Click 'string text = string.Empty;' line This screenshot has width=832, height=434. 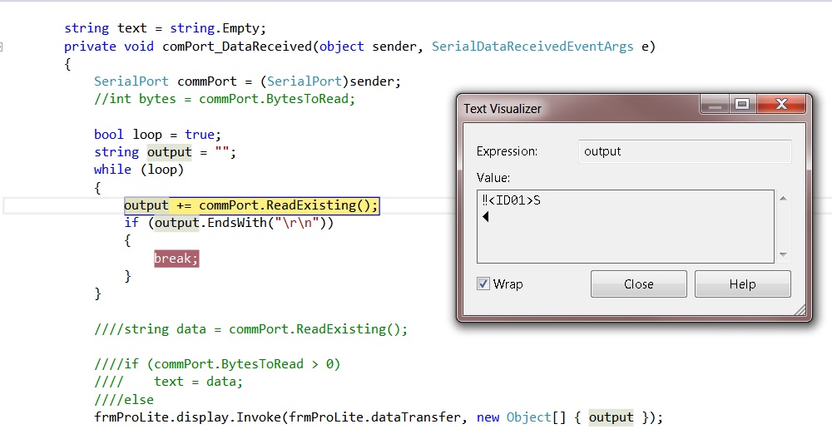pos(165,28)
